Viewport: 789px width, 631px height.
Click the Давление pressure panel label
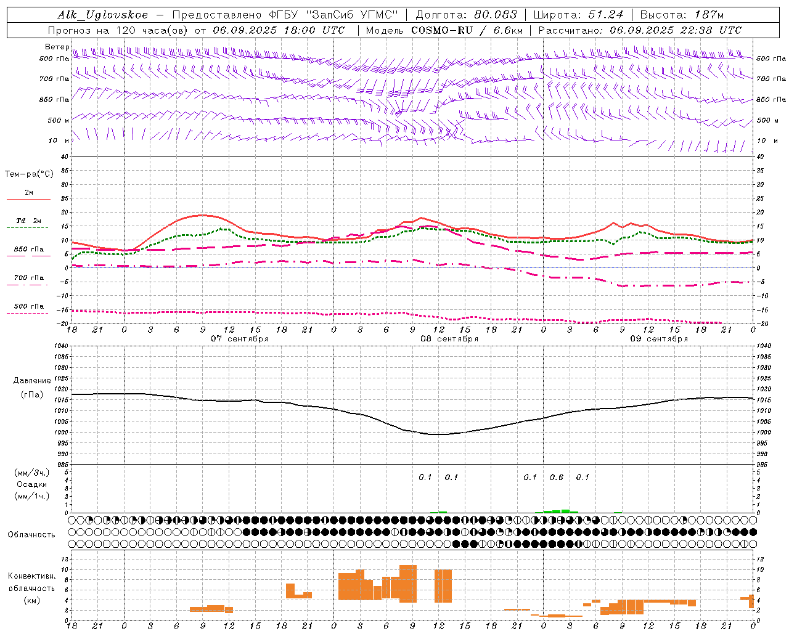[32, 381]
